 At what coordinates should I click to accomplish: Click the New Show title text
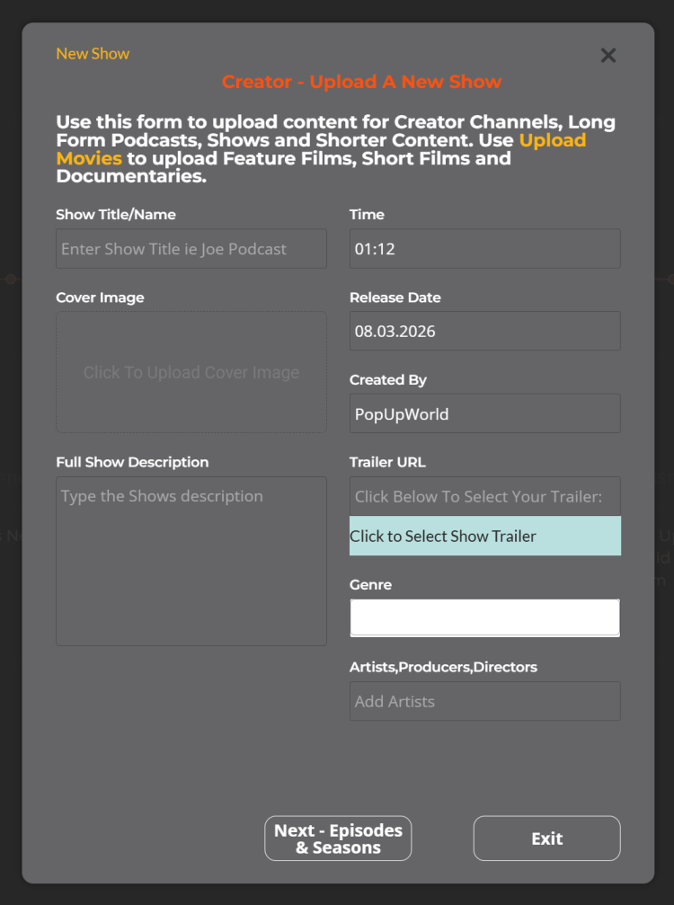[93, 54]
